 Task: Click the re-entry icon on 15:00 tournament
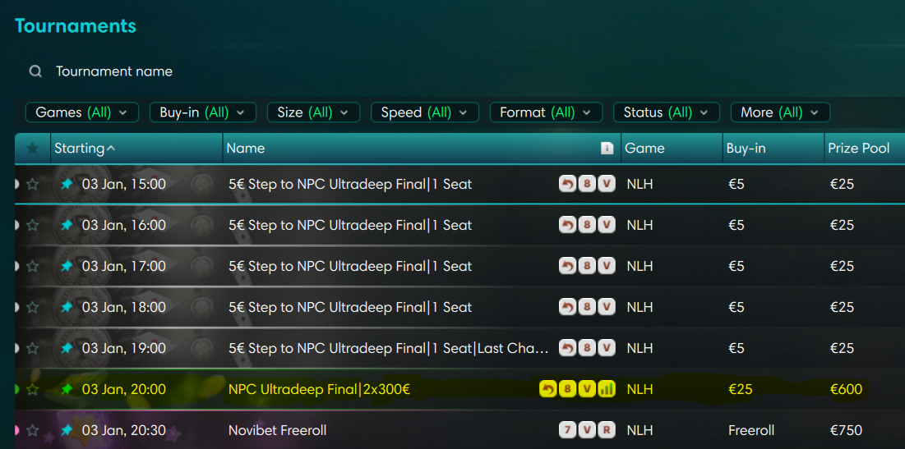[x=567, y=184]
